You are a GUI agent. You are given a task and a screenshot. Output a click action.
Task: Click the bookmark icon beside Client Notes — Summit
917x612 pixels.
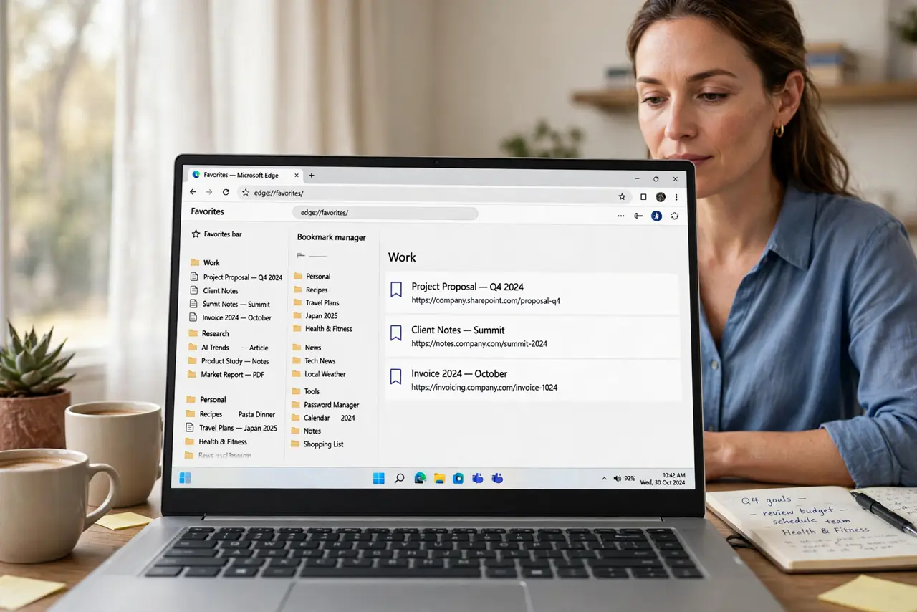[396, 333]
